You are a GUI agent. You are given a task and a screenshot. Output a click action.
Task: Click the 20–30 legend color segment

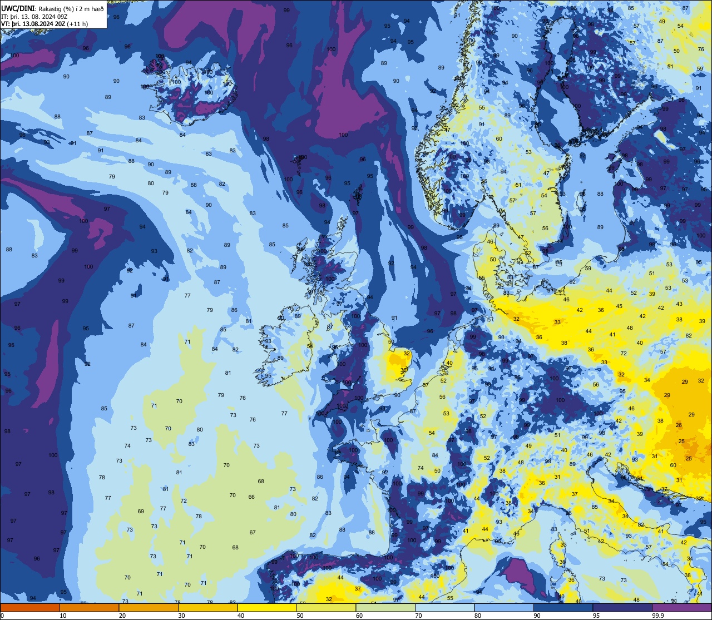[x=149, y=608]
